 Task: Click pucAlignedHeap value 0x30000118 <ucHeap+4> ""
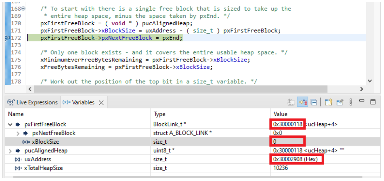pyautogui.click(x=309, y=151)
